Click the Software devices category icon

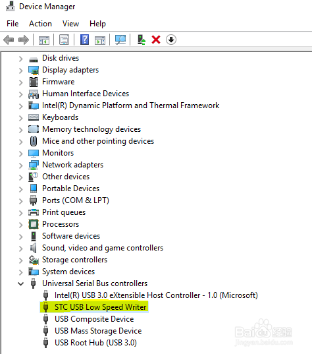point(34,236)
